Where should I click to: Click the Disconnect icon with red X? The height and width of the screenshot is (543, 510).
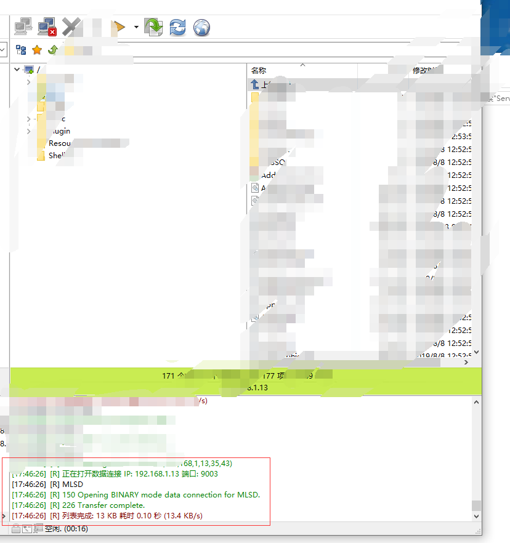47,26
